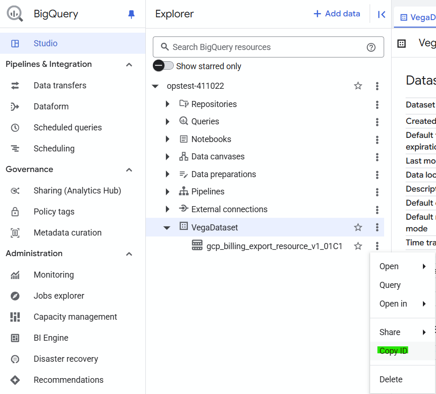The height and width of the screenshot is (394, 436).
Task: Open actions menu for Pipelines
Action: [x=377, y=192]
